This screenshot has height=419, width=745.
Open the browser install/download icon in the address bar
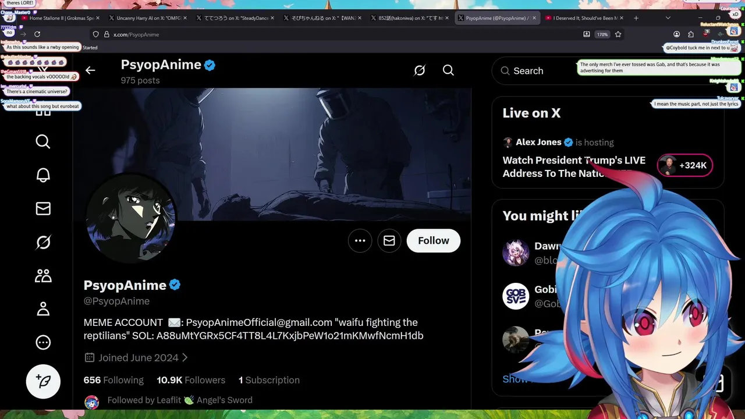coord(586,34)
